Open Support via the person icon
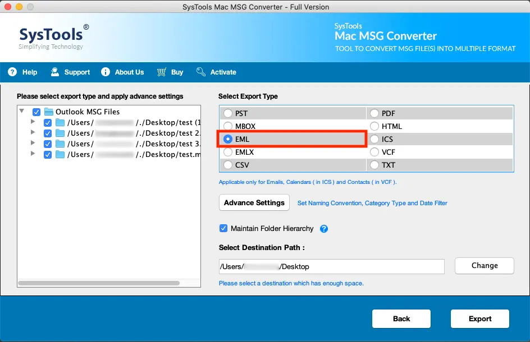The height and width of the screenshot is (342, 530). click(54, 72)
